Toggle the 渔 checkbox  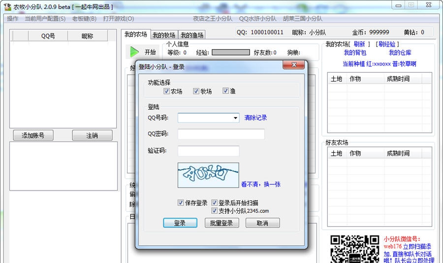pos(225,91)
